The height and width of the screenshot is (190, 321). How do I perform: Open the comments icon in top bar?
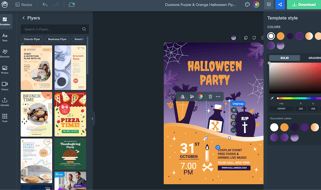tap(269, 4)
